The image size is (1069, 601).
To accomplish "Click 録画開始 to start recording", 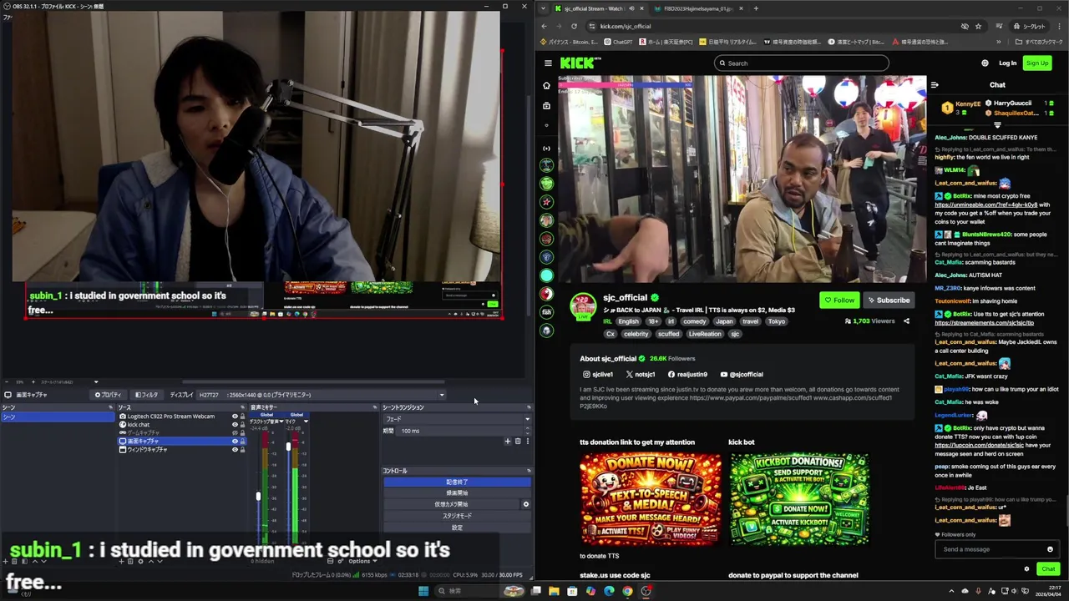I will point(457,492).
